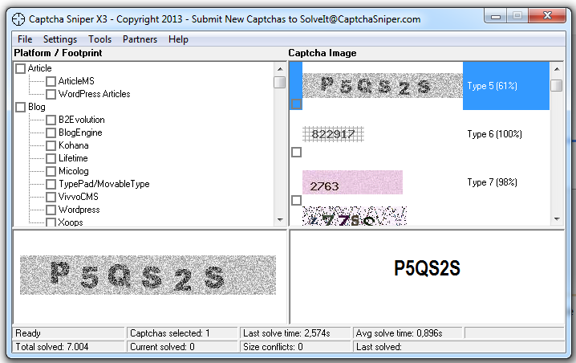Click the Captchas selected: 1 status
This screenshot has height=363, width=576.
click(x=182, y=333)
